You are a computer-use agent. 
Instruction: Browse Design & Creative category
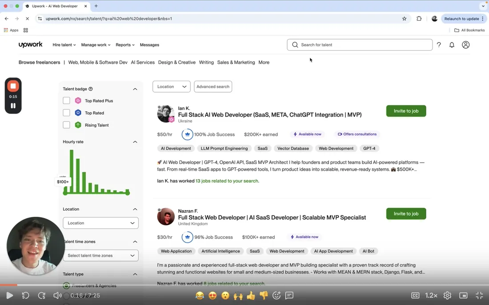[x=177, y=62]
